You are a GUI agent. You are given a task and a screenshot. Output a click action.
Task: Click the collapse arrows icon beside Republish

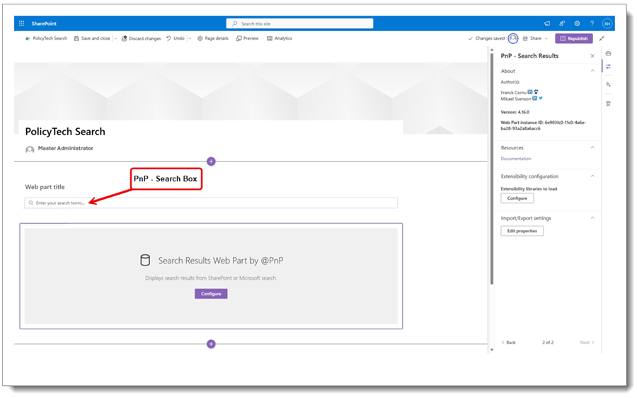pyautogui.click(x=602, y=38)
